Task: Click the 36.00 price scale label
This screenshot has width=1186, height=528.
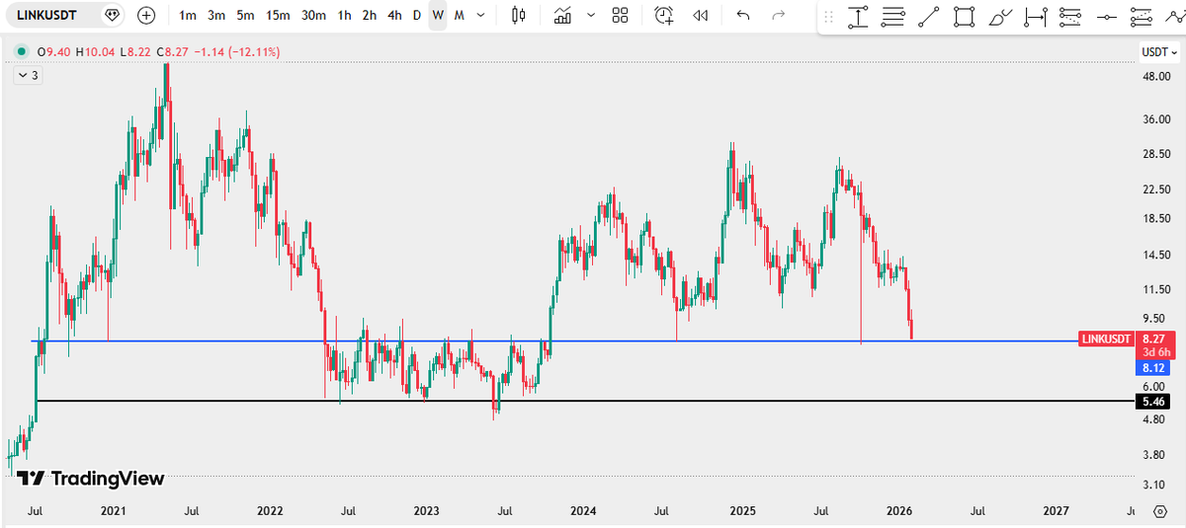Action: tap(1156, 119)
